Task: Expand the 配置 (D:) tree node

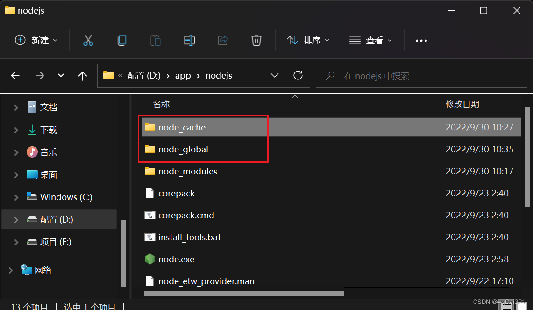Action: (x=16, y=220)
